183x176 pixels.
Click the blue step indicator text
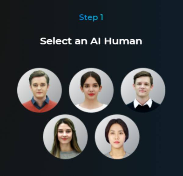[91, 17]
